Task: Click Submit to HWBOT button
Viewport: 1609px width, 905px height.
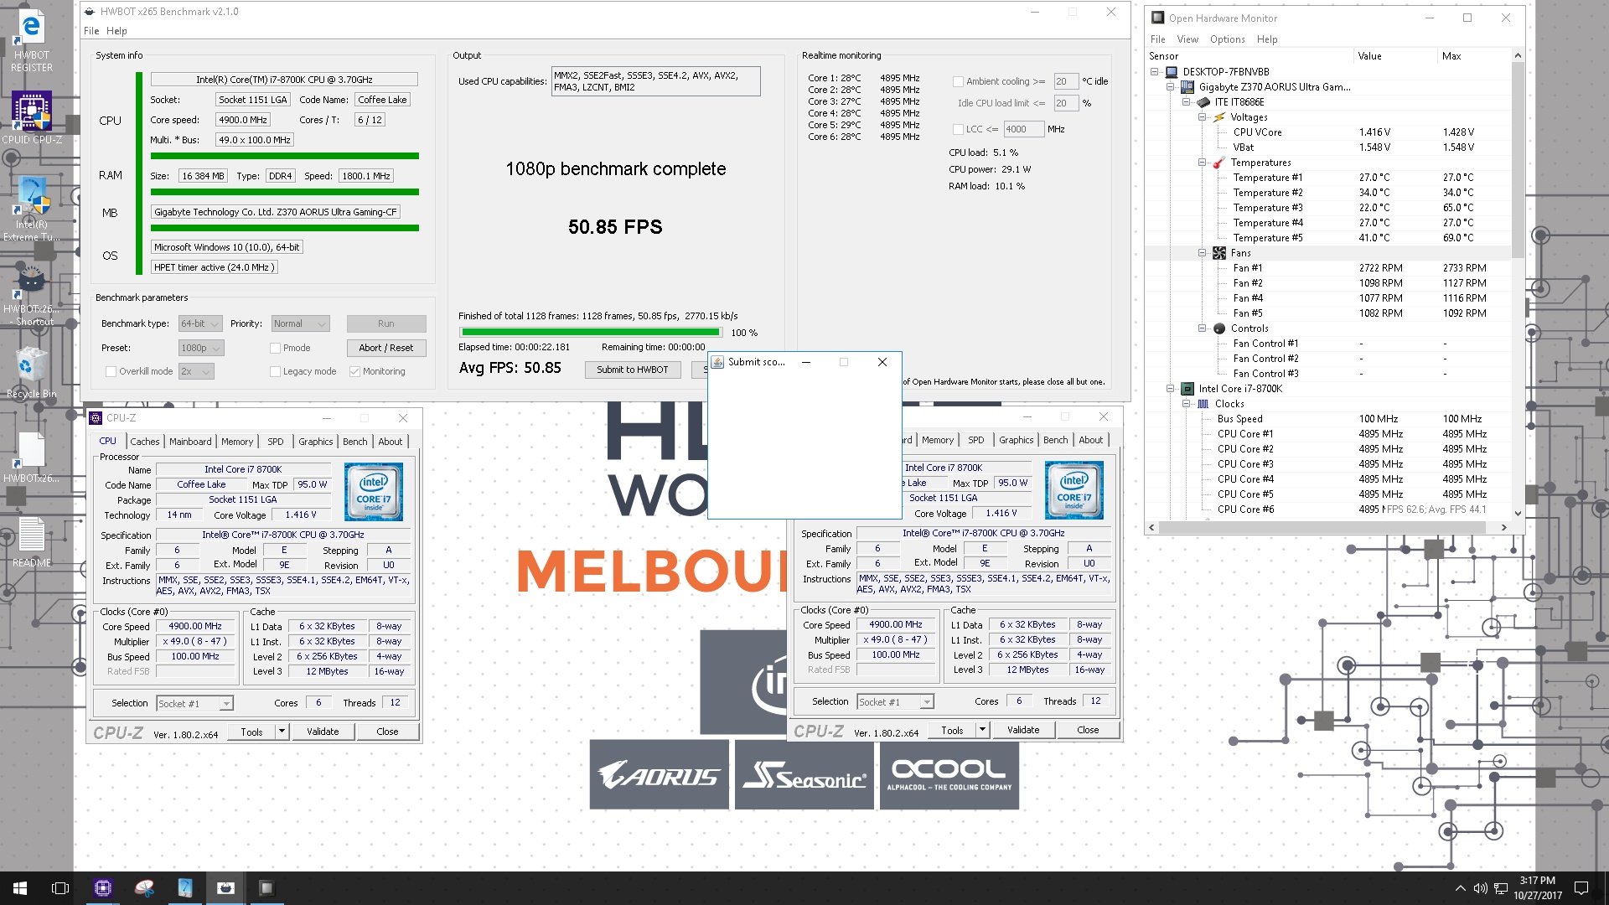Action: point(633,370)
